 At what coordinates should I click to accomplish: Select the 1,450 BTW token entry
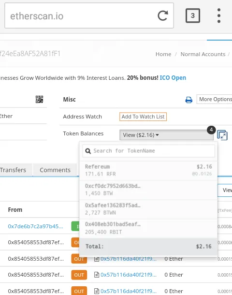coord(148,190)
